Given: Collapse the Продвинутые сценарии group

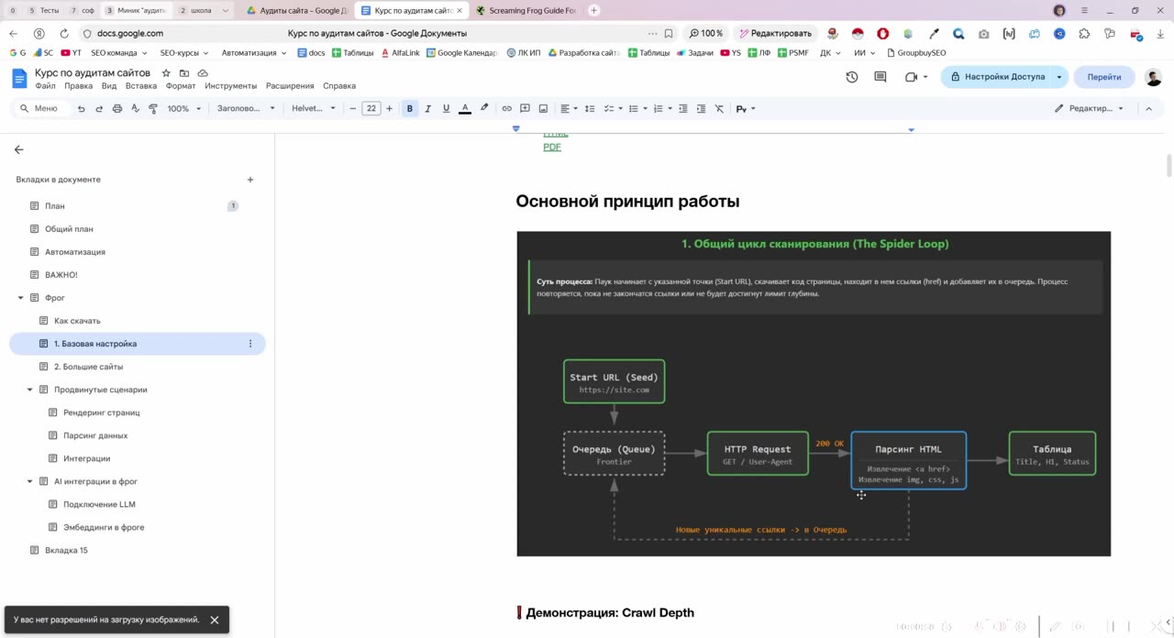Looking at the screenshot, I should [30, 390].
